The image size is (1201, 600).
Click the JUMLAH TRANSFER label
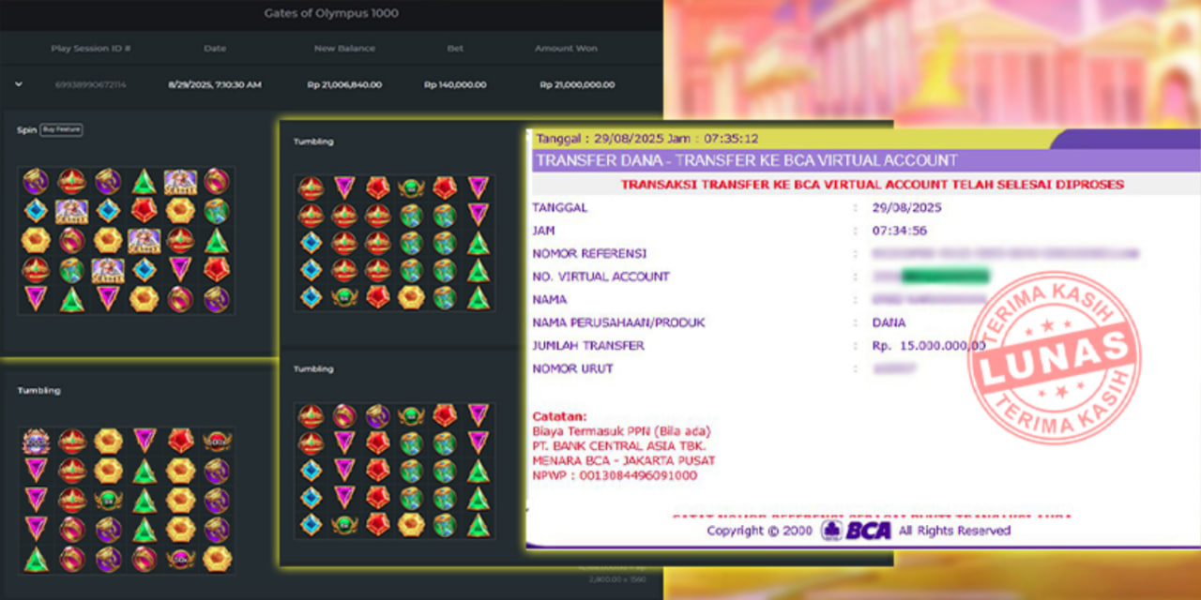(x=588, y=346)
